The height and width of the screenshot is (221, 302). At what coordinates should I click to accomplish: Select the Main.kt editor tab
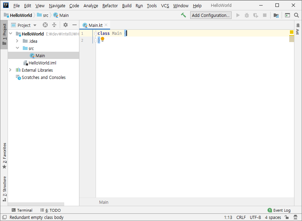(94, 25)
